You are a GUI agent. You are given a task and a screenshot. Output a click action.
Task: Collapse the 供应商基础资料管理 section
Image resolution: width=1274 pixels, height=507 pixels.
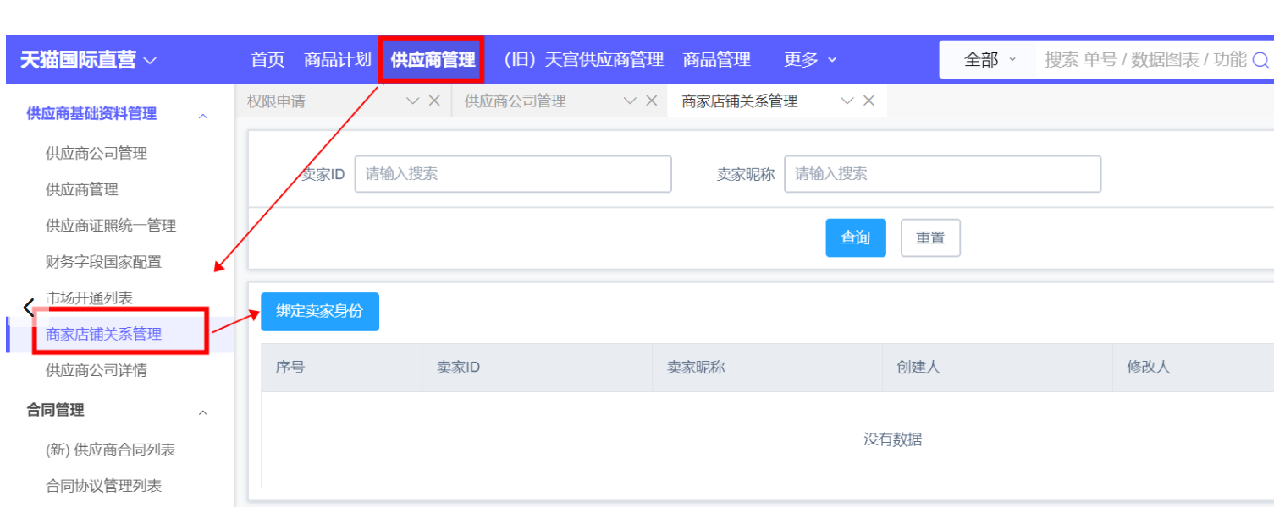[x=203, y=115]
